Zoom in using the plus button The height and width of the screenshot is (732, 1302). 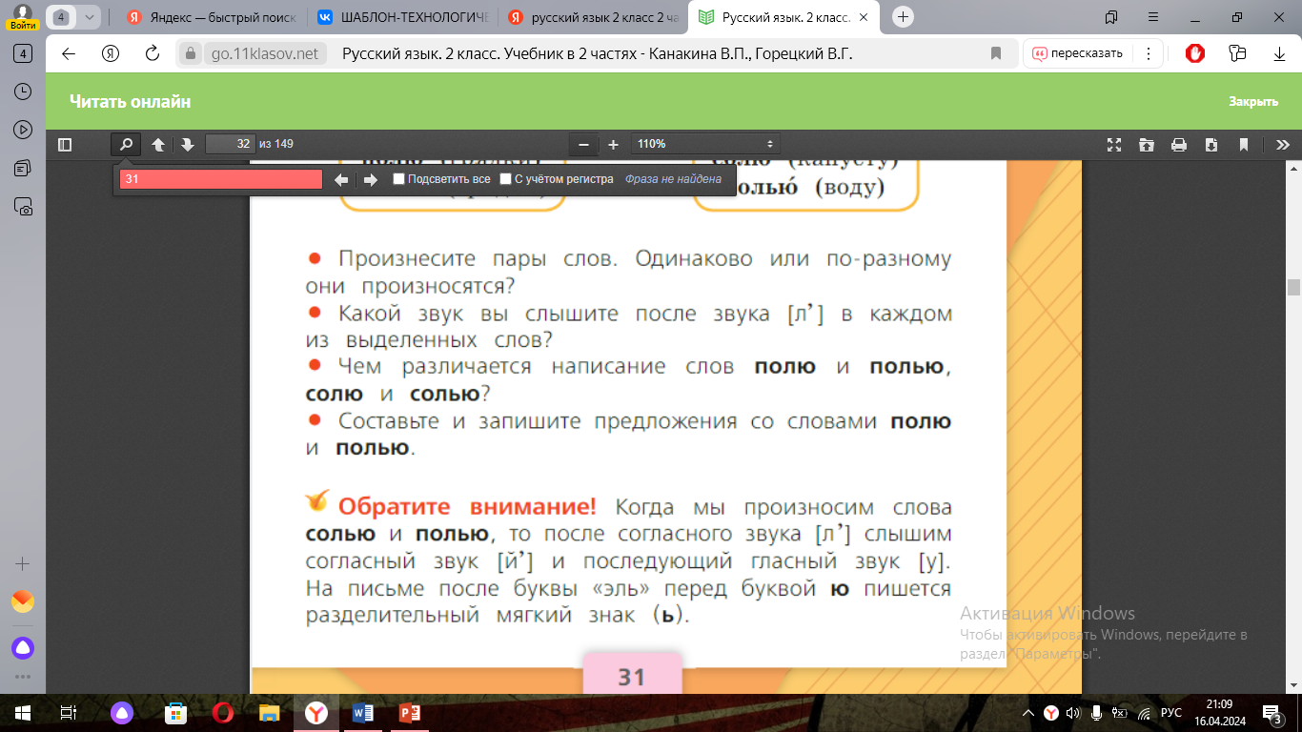pyautogui.click(x=613, y=145)
